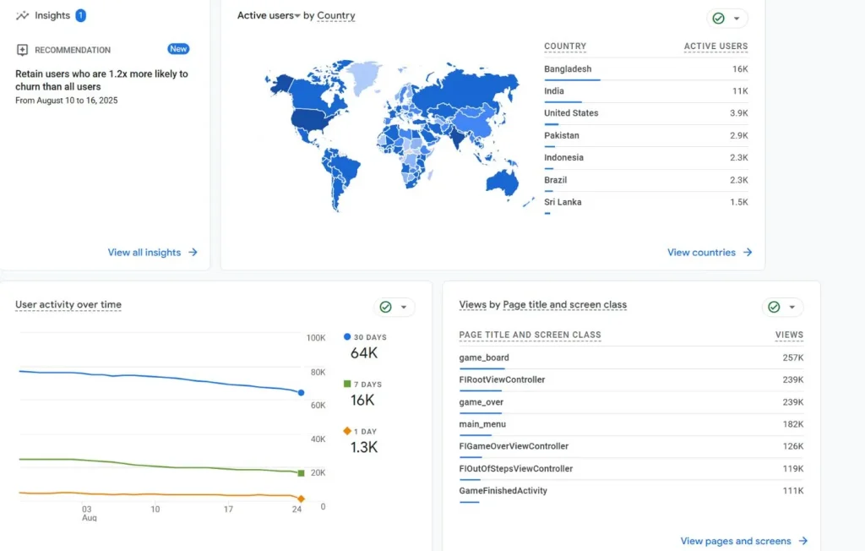Open the Active users metric dropdown

269,15
